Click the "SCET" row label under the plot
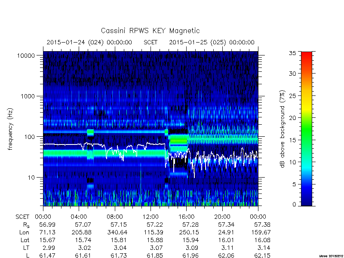 point(22,217)
